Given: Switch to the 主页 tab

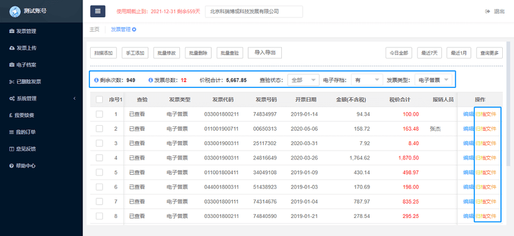Looking at the screenshot, I should (x=94, y=29).
